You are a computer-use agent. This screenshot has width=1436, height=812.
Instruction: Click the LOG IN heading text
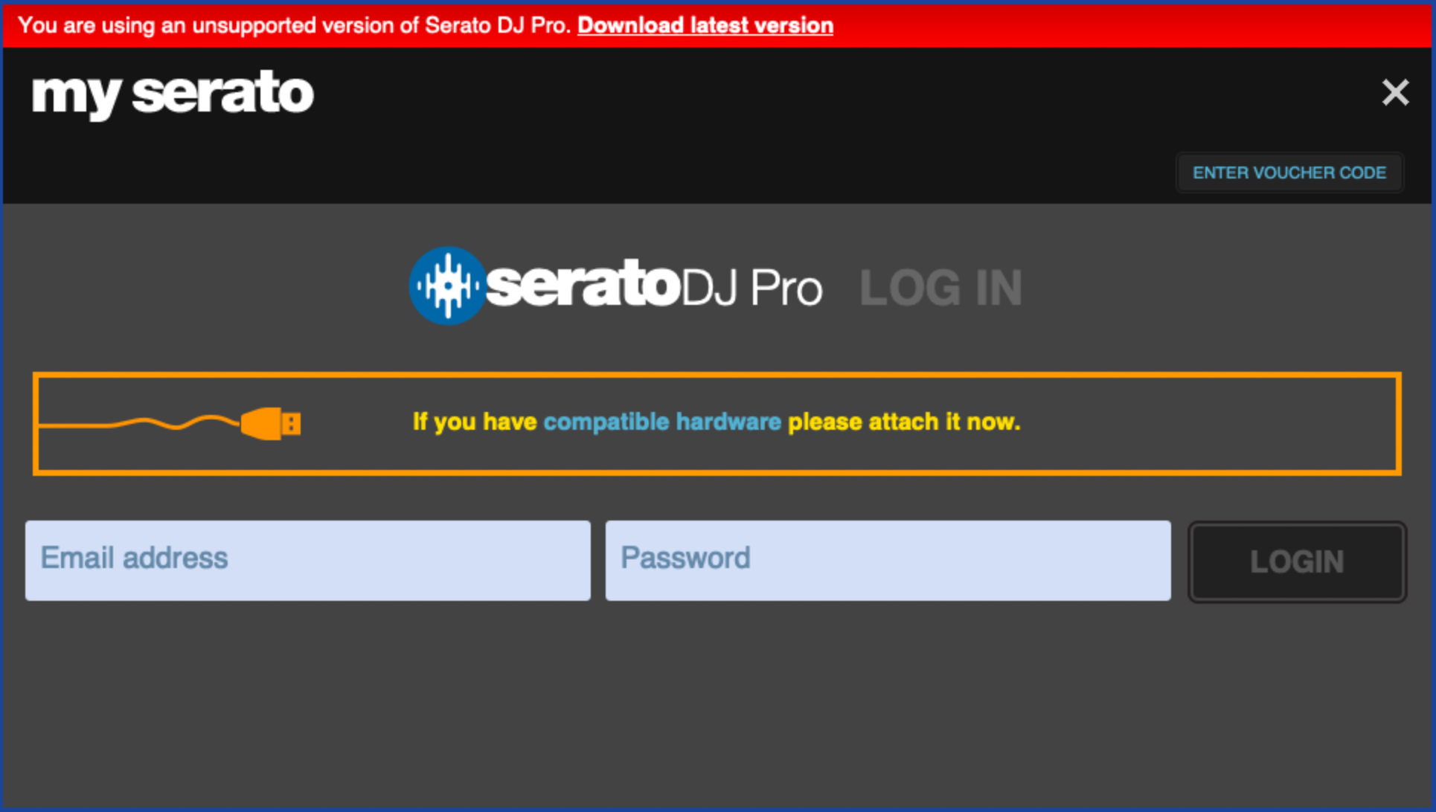(940, 288)
